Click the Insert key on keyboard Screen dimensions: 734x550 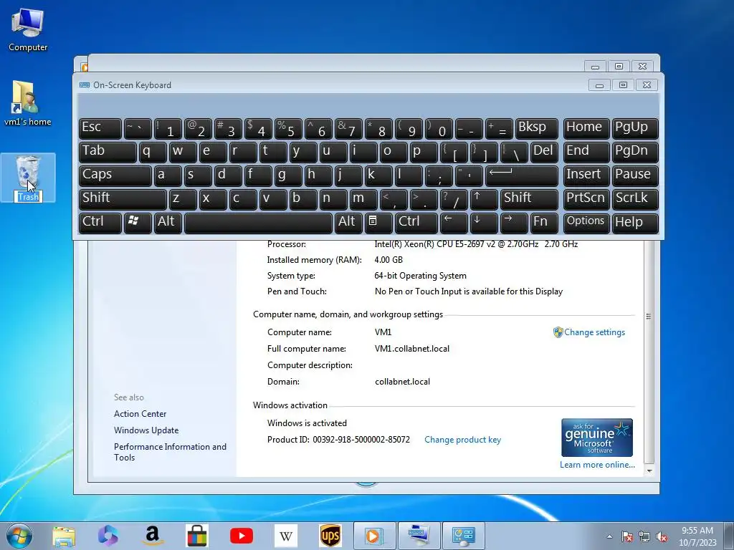click(586, 176)
